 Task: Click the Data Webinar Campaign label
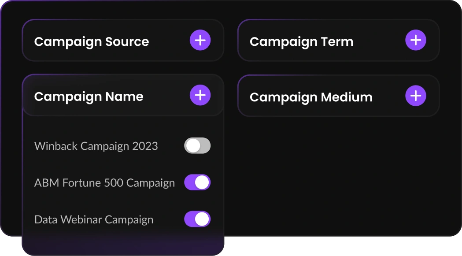coord(94,219)
